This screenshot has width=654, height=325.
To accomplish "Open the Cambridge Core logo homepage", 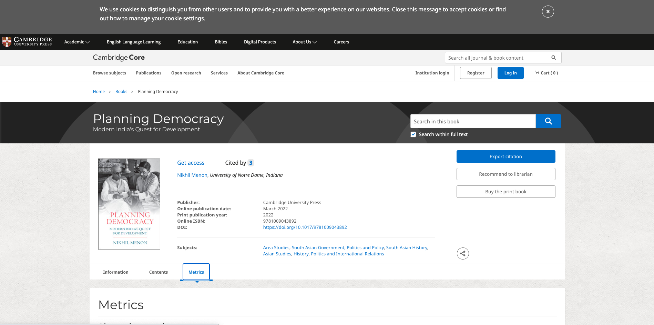I will tap(119, 58).
